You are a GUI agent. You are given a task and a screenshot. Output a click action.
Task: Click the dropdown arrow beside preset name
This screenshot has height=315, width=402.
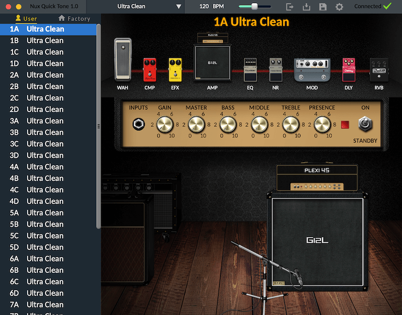click(x=178, y=7)
